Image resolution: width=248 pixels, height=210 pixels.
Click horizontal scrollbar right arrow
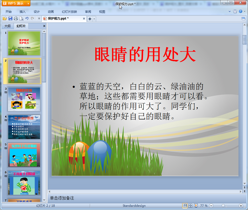240,191
